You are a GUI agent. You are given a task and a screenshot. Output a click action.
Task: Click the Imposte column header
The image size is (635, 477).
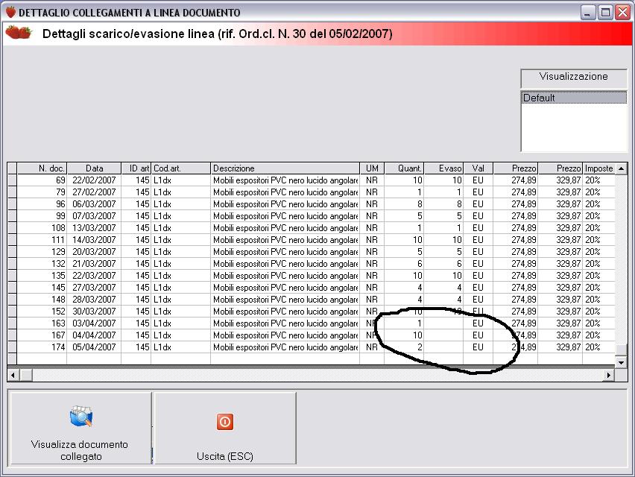598,168
